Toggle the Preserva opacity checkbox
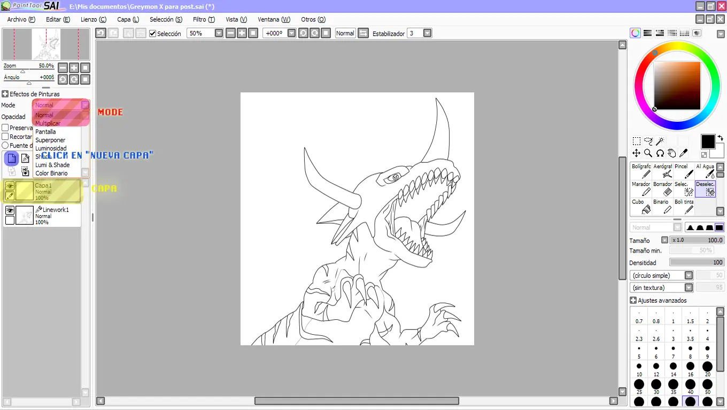Viewport: 727px width, 410px height. coord(5,128)
